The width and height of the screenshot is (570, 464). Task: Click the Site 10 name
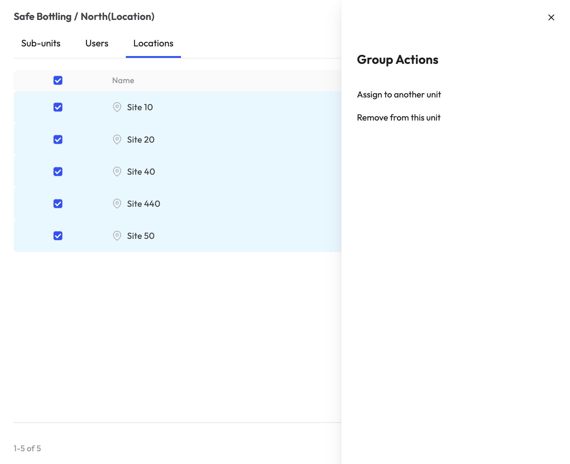pos(140,107)
